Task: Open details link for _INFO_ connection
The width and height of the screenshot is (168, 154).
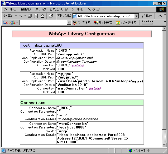Action: (x=78, y=65)
